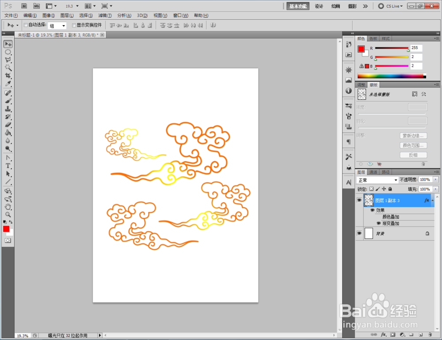Switch to 摄影 workspace
This screenshot has height=340, width=442.
[x=352, y=6]
